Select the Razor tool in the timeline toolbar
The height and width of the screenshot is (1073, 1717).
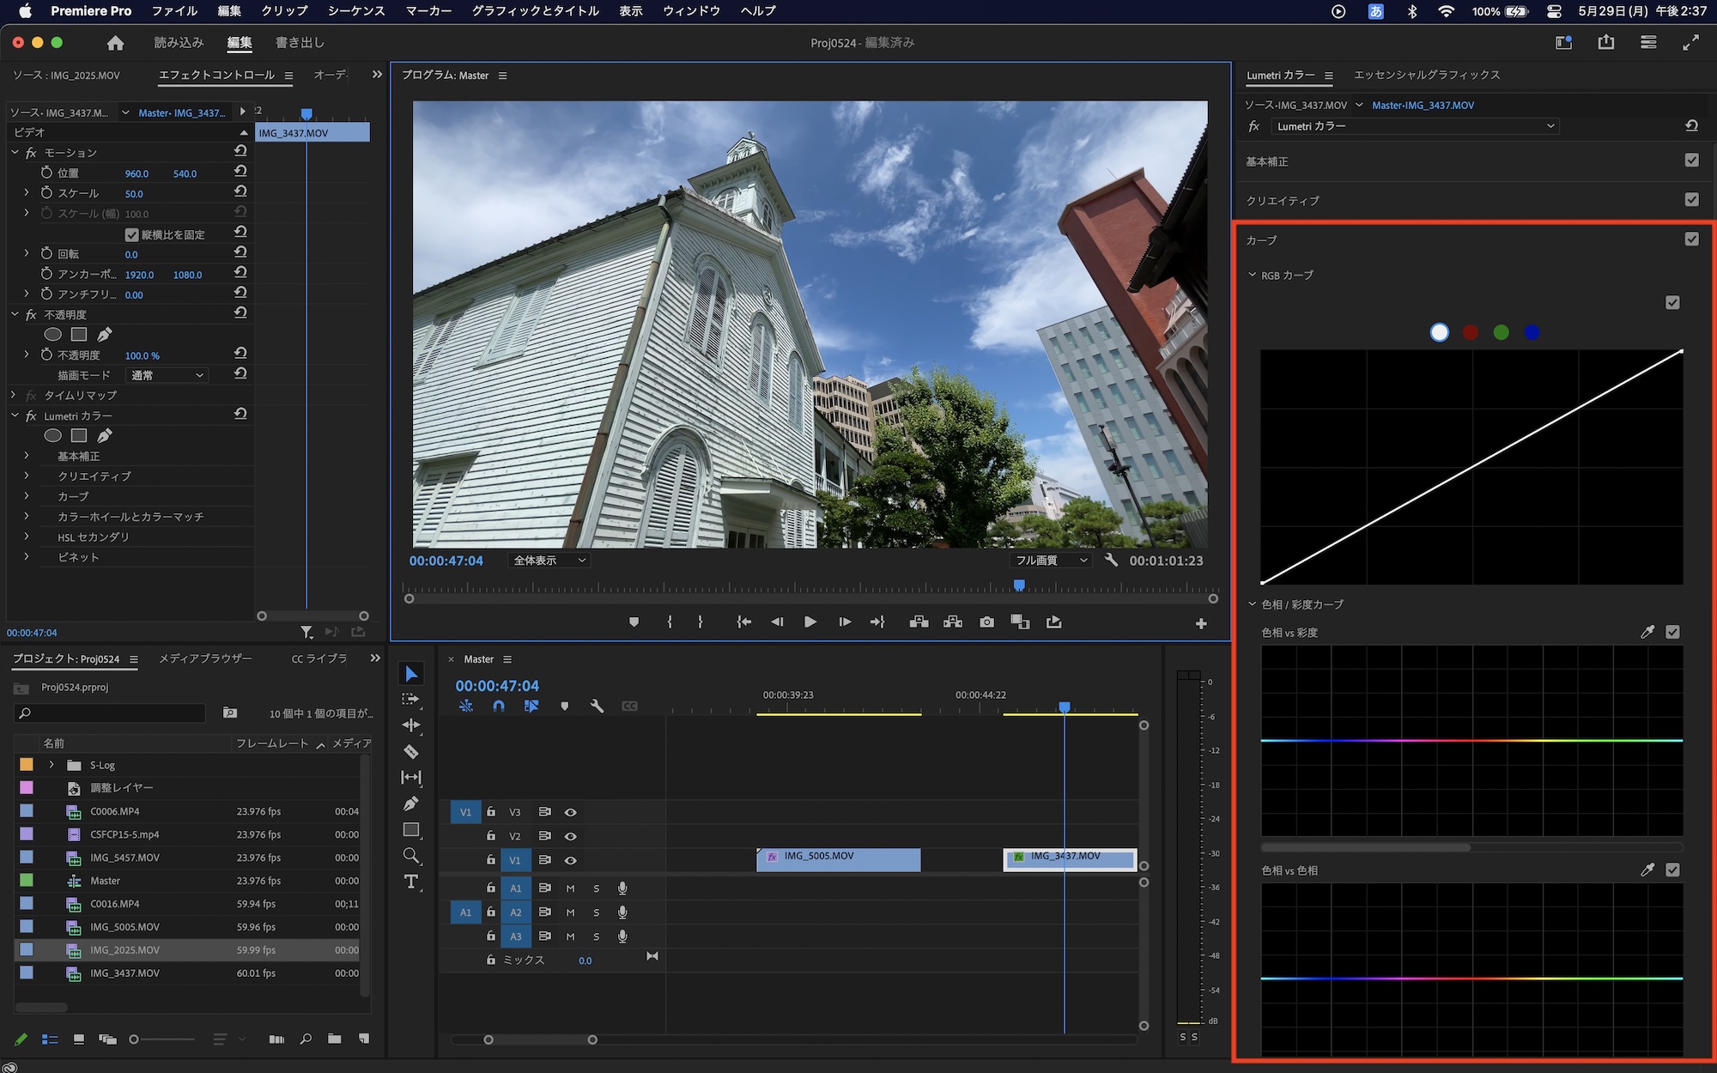point(412,752)
